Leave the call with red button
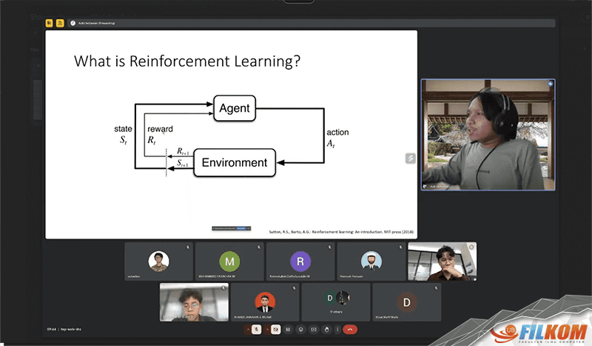592x346 pixels. [350, 328]
